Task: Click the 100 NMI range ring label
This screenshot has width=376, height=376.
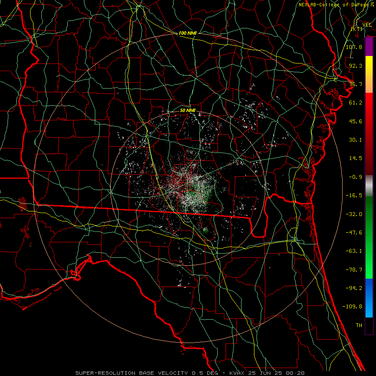Action: click(x=188, y=33)
